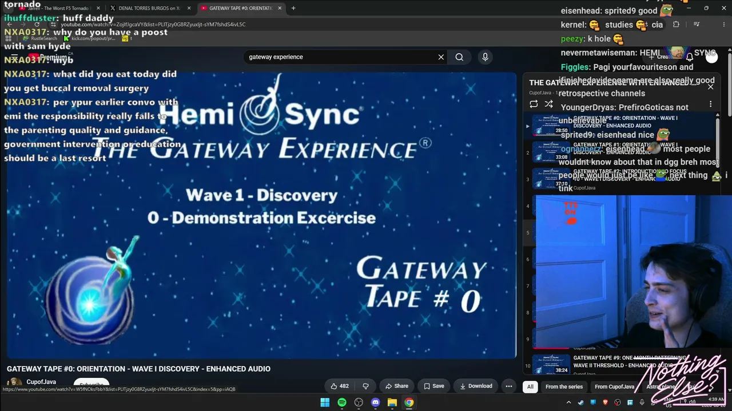Open File Explorer from the taskbar
The image size is (732, 411).
392,402
